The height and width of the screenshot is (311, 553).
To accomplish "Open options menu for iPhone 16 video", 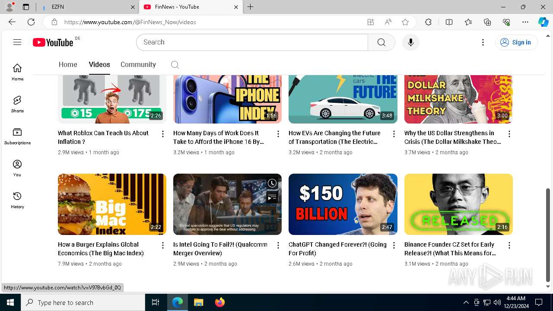I will (x=278, y=134).
